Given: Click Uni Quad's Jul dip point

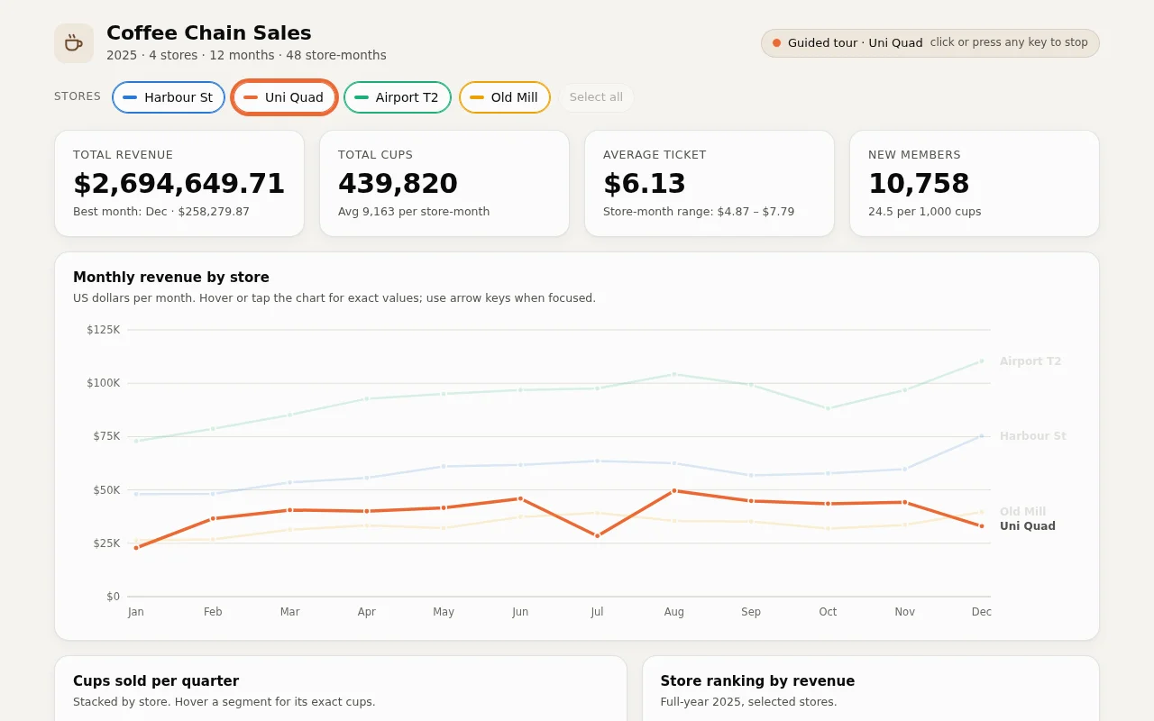Looking at the screenshot, I should [597, 536].
